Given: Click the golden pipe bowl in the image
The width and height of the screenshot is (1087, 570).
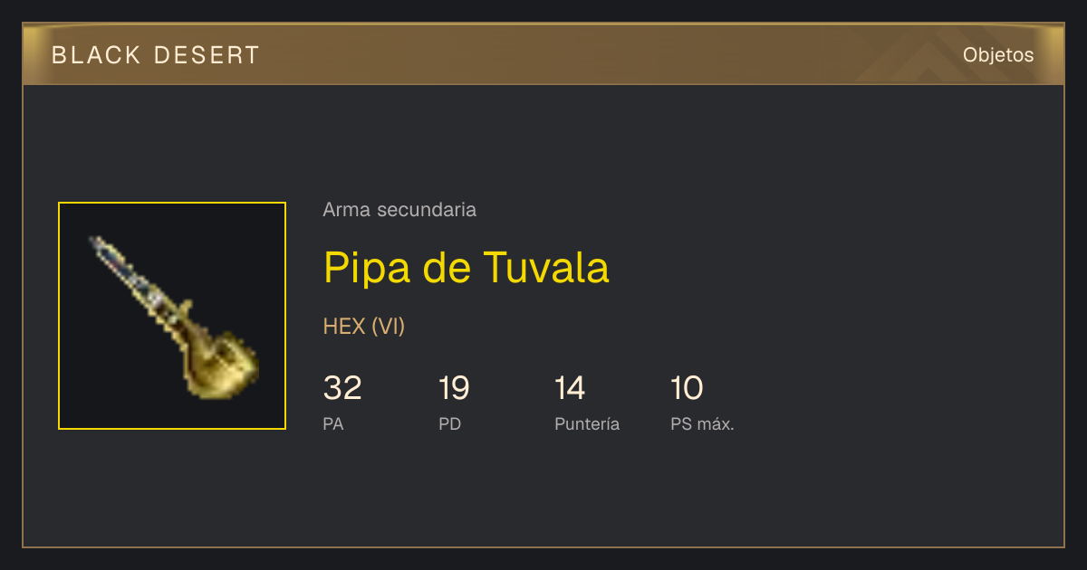Looking at the screenshot, I should [x=222, y=364].
